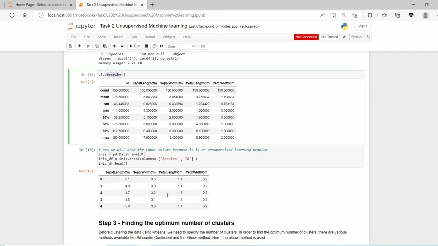Open browser essentials heart icon
Screen dimensions: 438x246
click(411, 15)
